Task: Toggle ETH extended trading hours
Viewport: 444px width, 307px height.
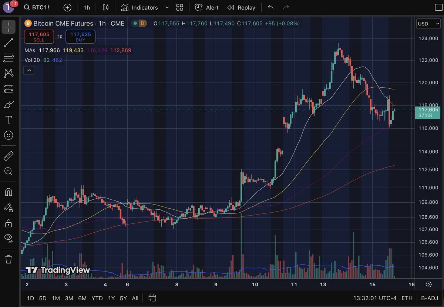Action: pos(407,298)
